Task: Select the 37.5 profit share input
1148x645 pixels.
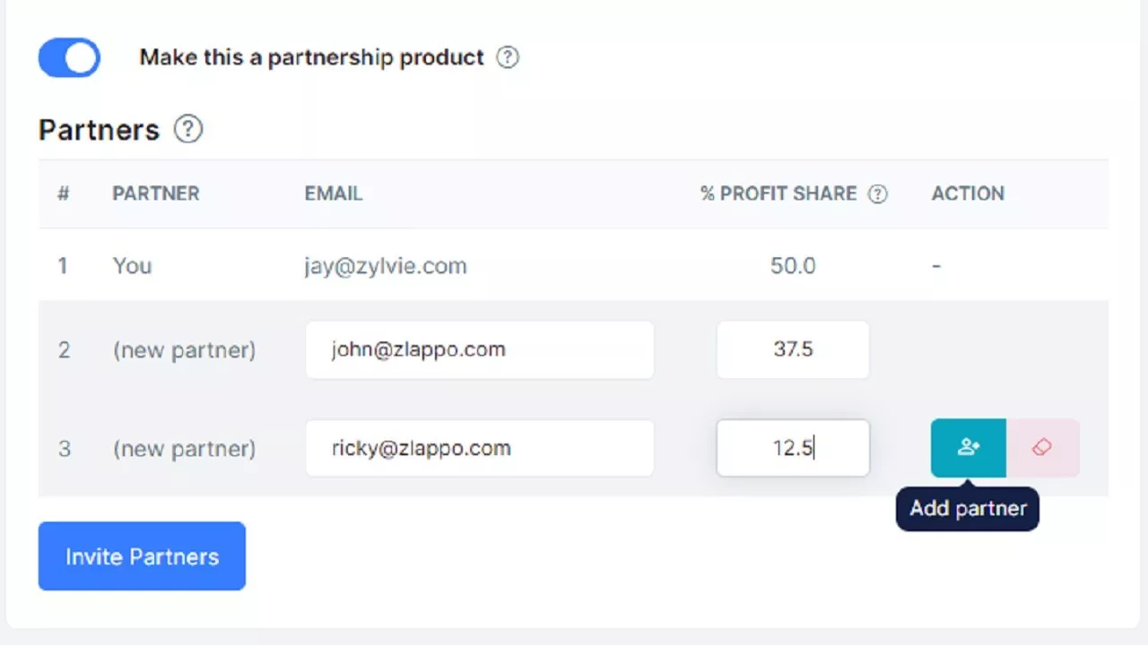Action: [793, 349]
